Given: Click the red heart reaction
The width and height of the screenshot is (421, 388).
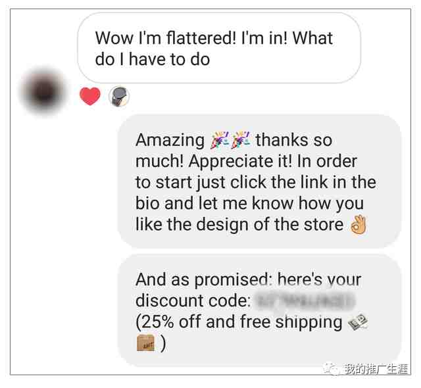Looking at the screenshot, I should [x=90, y=96].
